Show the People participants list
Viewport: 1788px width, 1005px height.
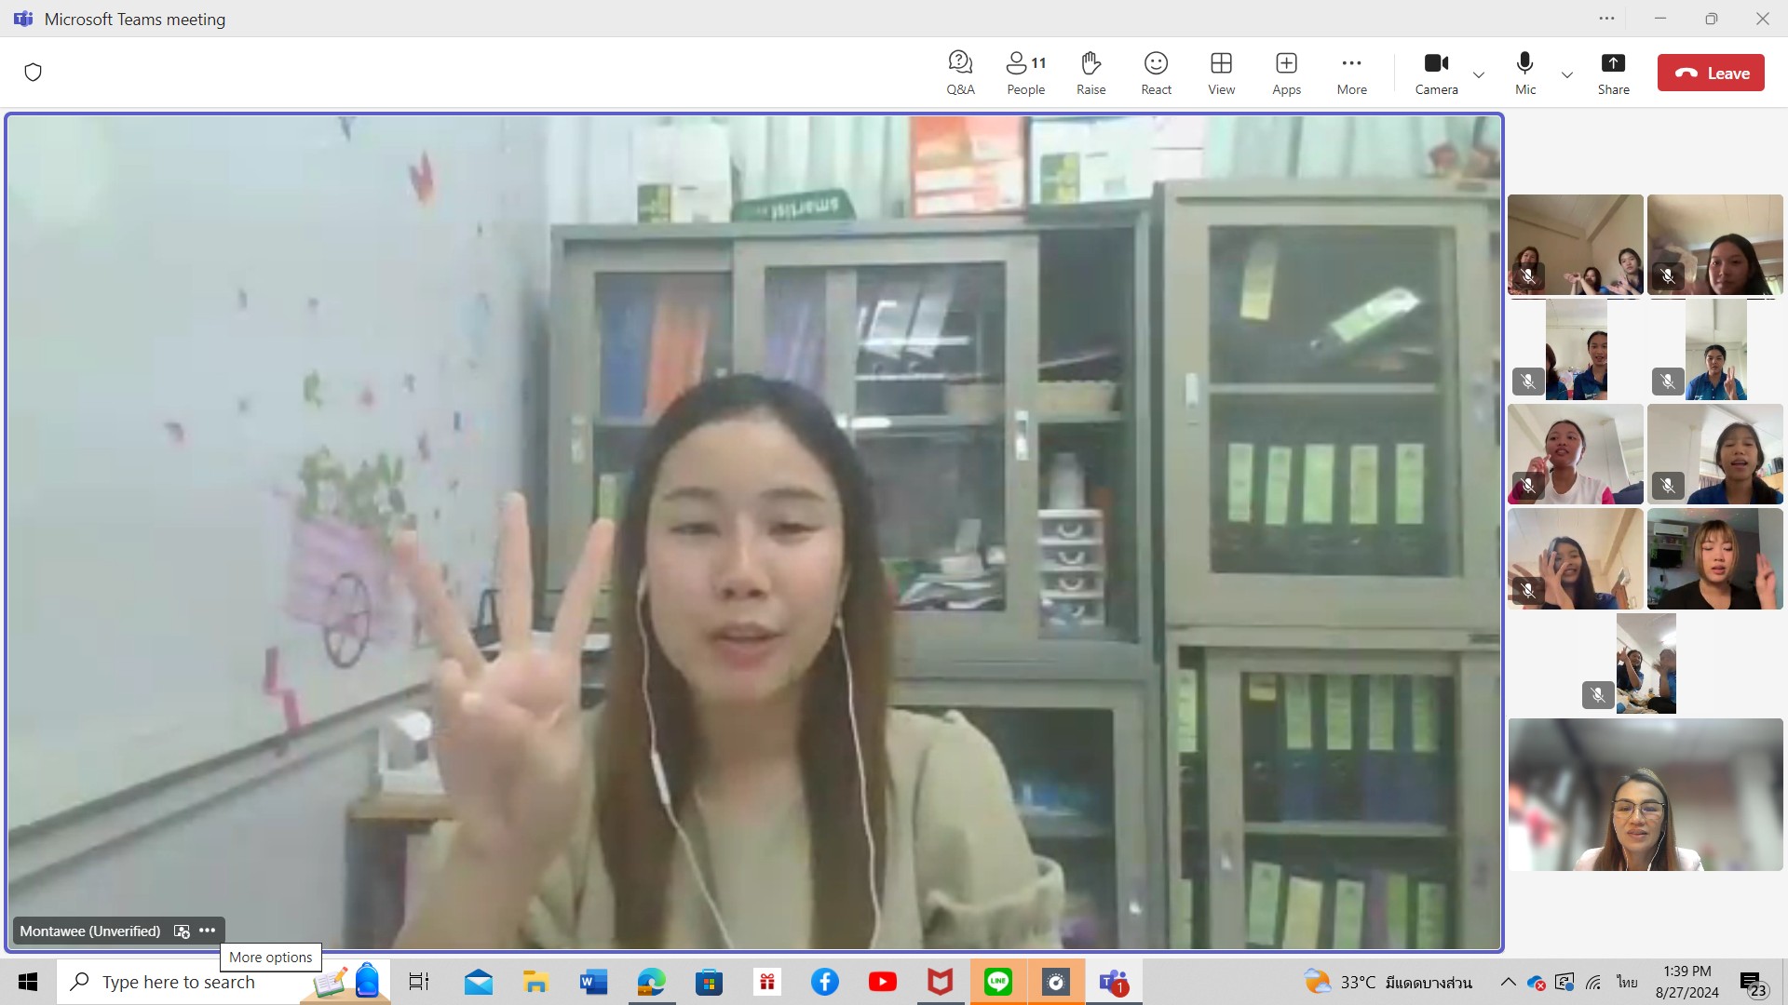pyautogui.click(x=1025, y=73)
